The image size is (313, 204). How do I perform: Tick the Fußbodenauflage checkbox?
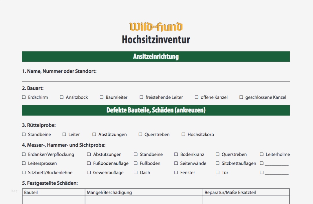click(89, 163)
